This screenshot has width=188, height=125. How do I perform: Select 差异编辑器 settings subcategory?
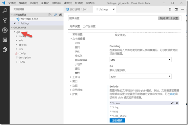click(x=81, y=60)
